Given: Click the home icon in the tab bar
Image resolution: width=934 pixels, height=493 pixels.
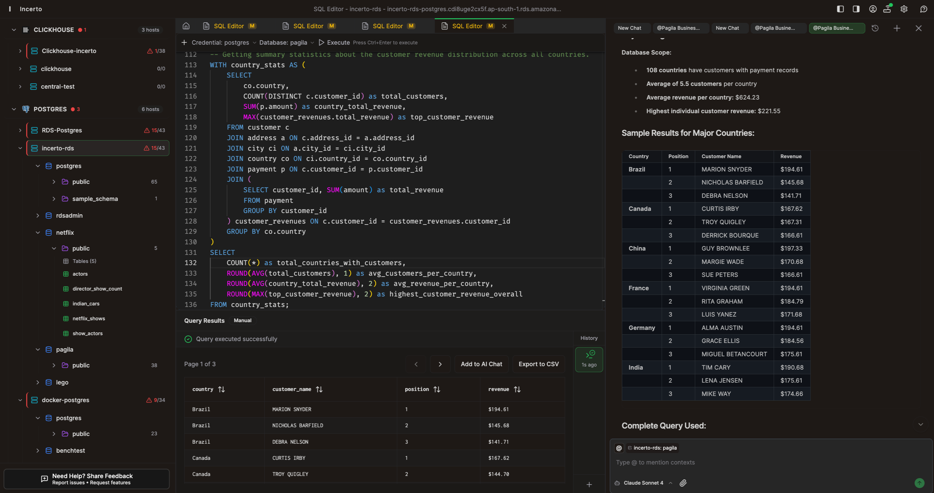Looking at the screenshot, I should click(x=186, y=26).
